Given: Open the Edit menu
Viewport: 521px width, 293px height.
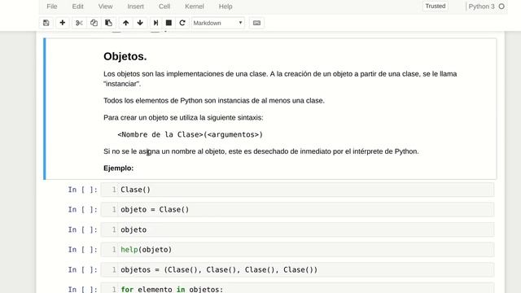Looking at the screenshot, I should [x=78, y=7].
